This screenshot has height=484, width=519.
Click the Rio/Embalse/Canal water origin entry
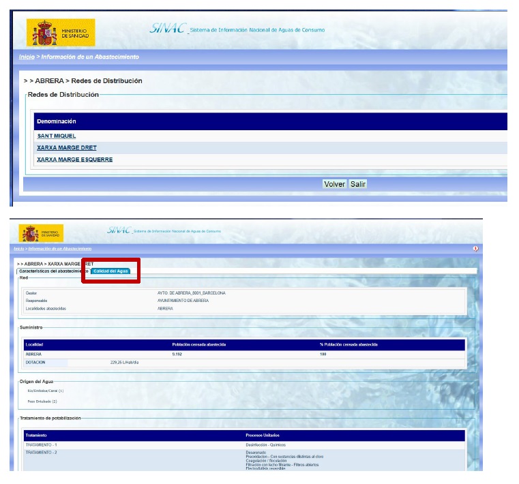point(45,391)
